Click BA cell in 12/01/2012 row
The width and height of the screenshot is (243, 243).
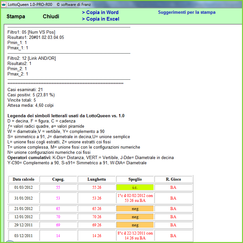(173, 217)
